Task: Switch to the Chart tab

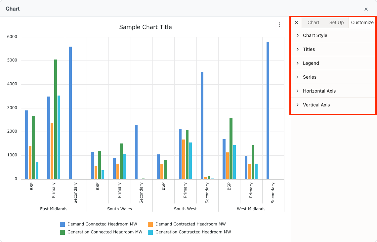Action: pyautogui.click(x=314, y=22)
